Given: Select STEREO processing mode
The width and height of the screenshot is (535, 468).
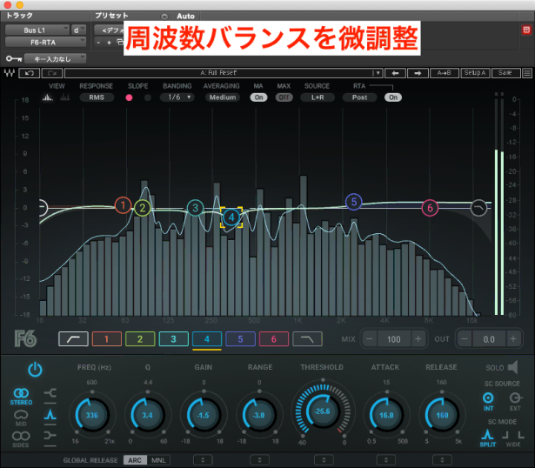Looking at the screenshot, I should (x=21, y=397).
